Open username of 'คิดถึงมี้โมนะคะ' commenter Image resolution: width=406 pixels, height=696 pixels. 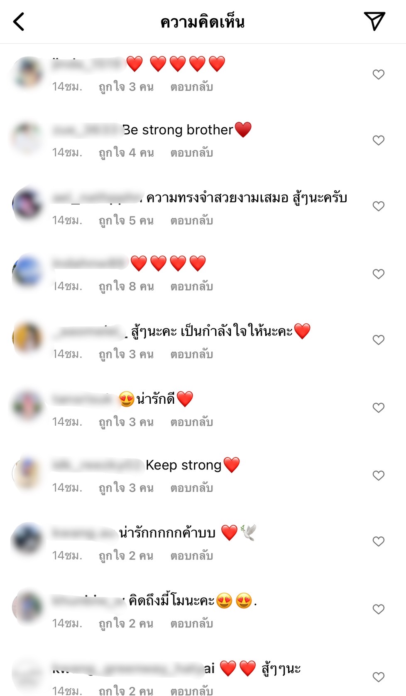88,601
